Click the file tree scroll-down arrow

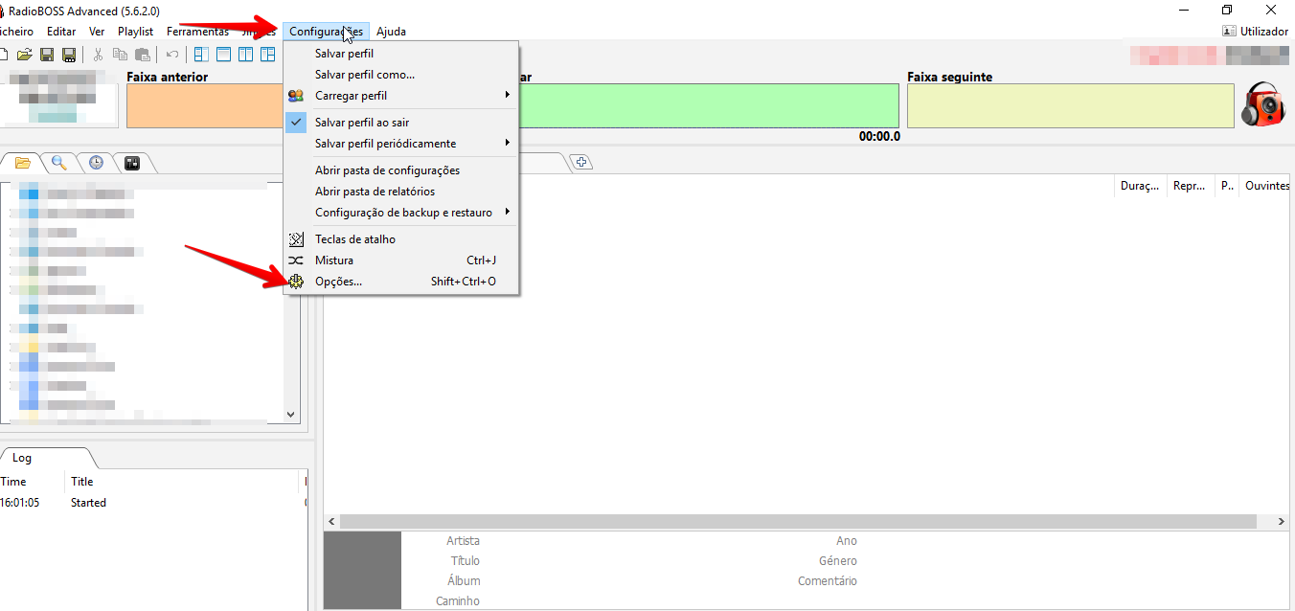292,415
